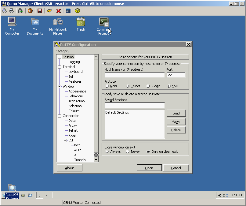Viewport: 246px width, 206px height.
Task: Click the Open button
Action: (x=149, y=168)
